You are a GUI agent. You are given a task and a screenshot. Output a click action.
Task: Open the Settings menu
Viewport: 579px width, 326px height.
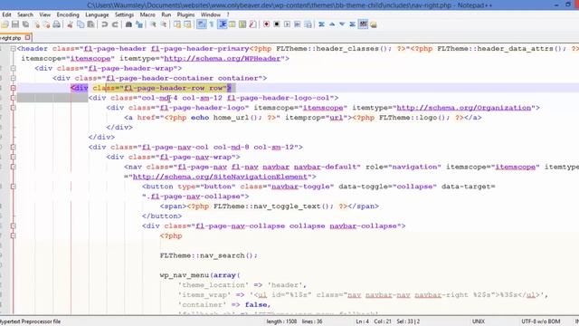pyautogui.click(x=125, y=14)
